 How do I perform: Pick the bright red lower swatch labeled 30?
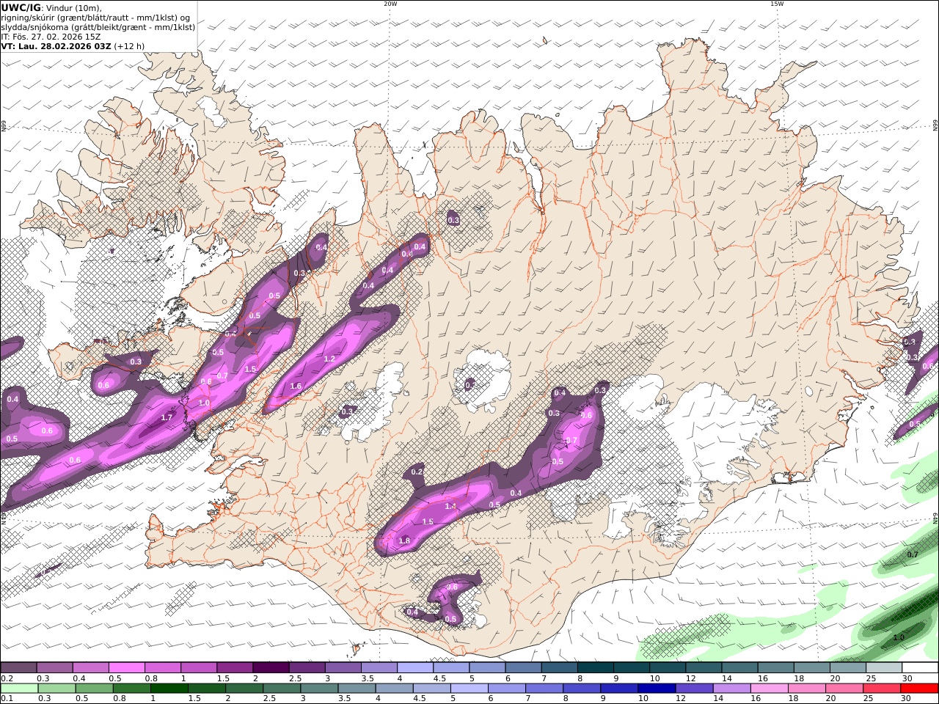[x=919, y=688]
